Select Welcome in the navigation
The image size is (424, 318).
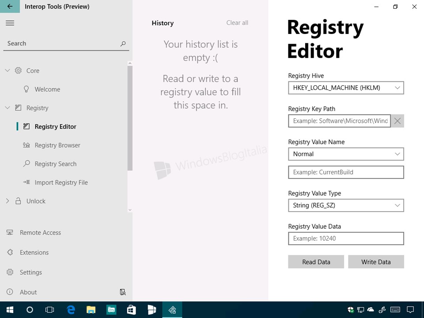point(47,89)
